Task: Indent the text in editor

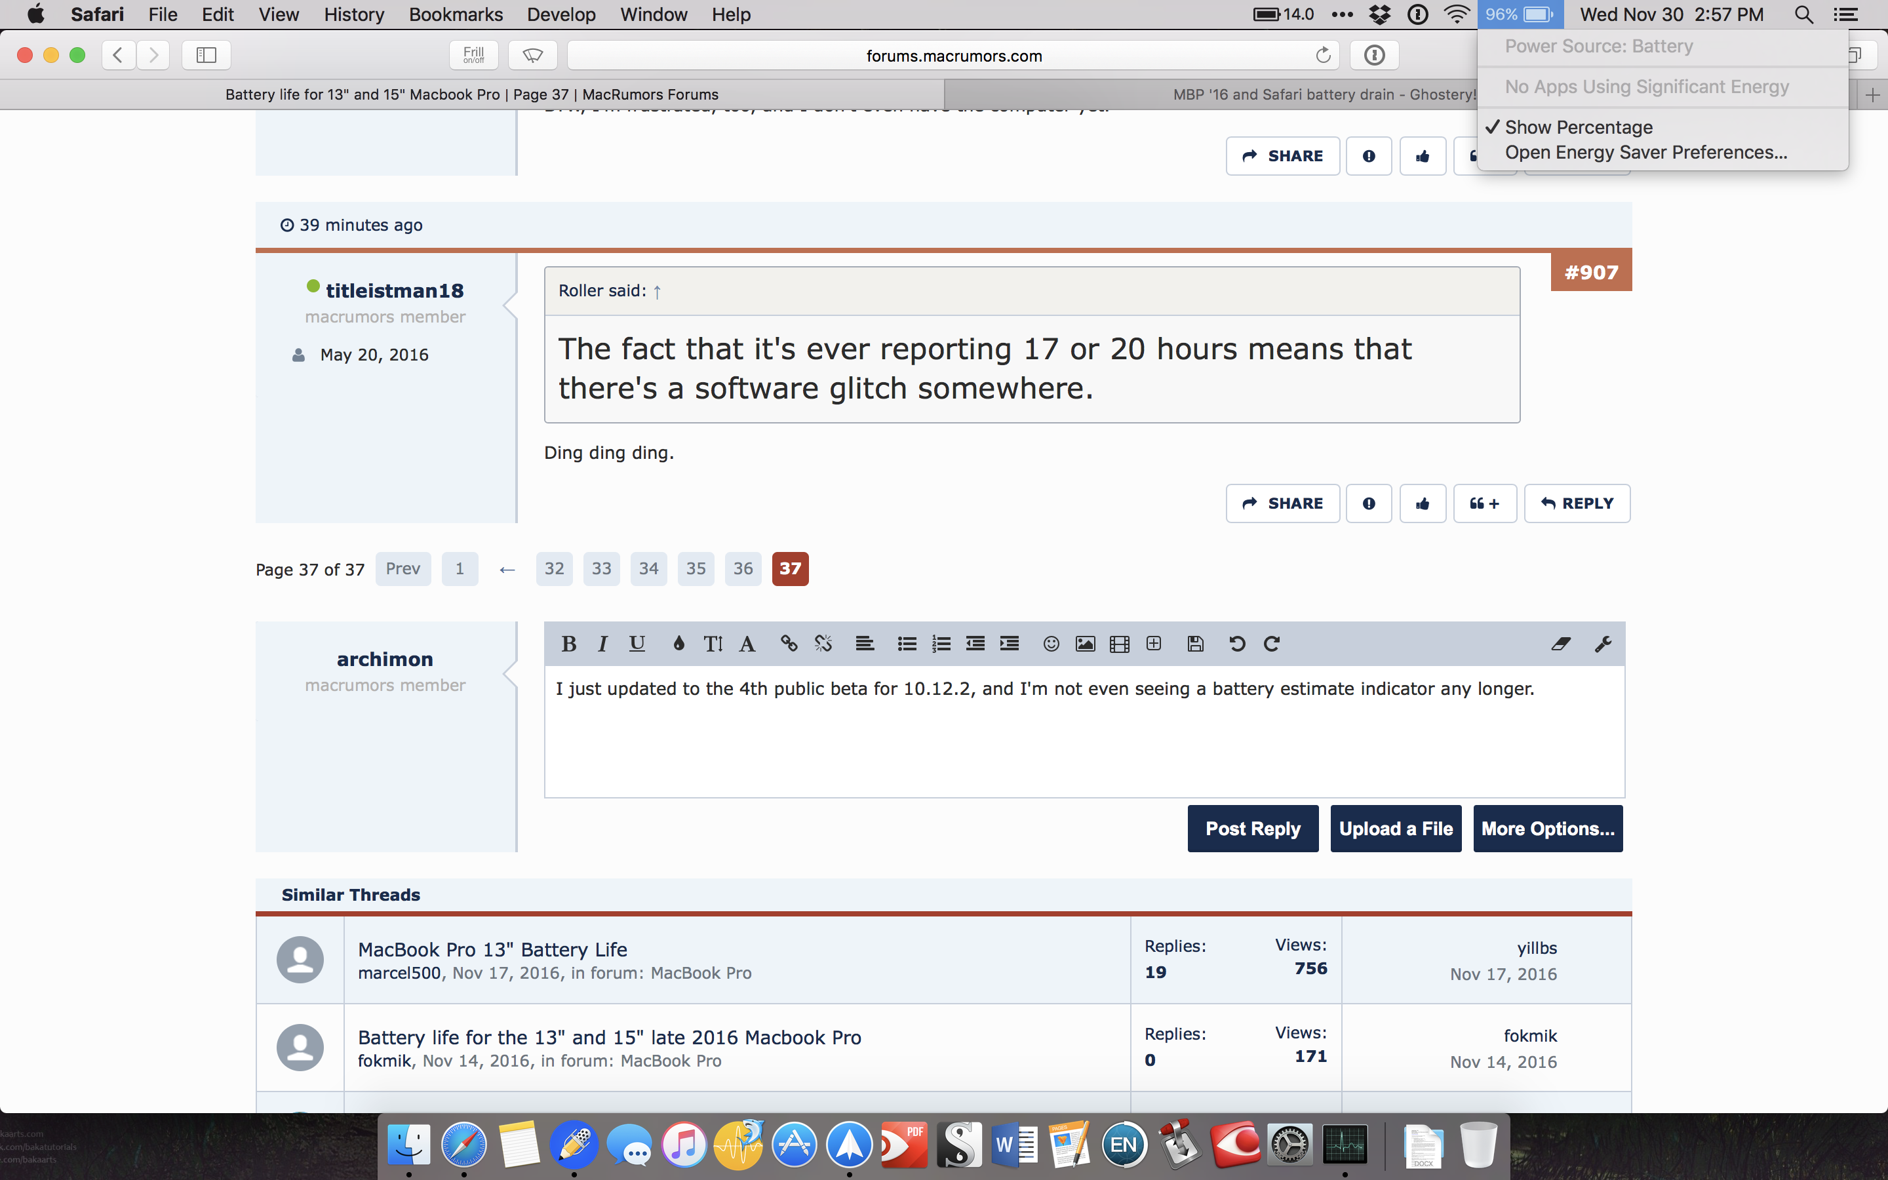Action: [x=1010, y=644]
